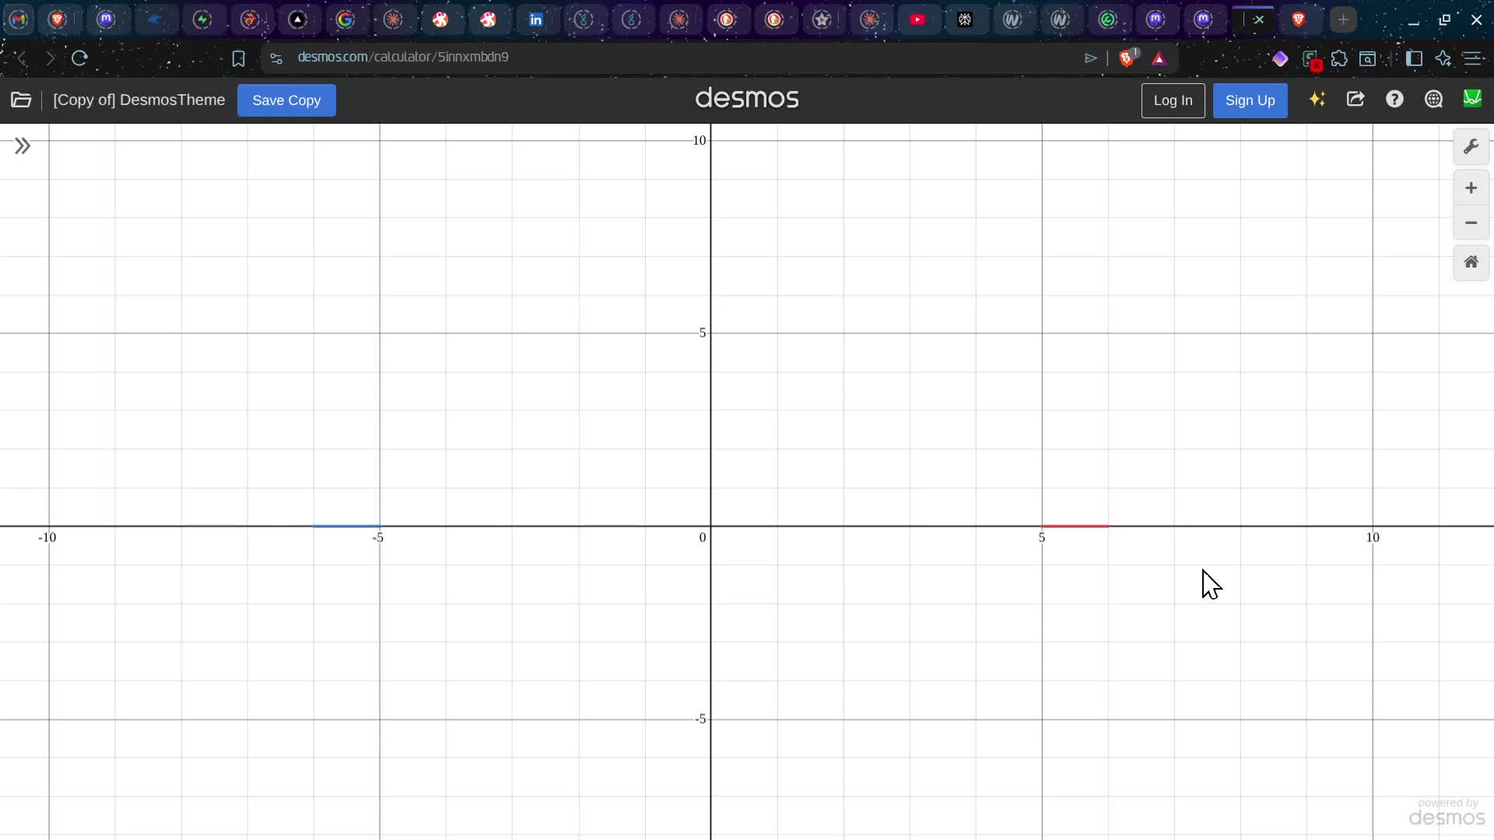
Task: Open the graph settings wrench
Action: 1471,147
